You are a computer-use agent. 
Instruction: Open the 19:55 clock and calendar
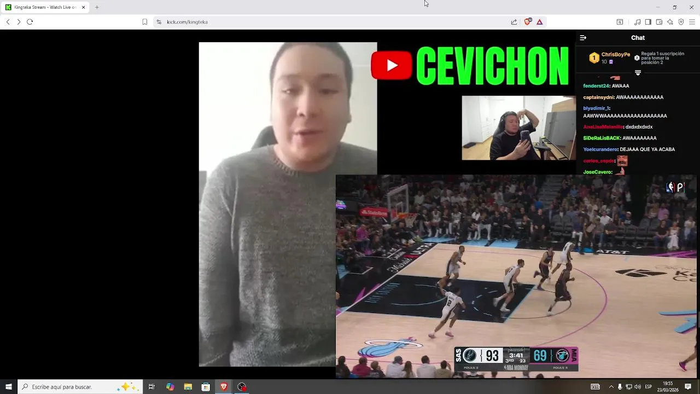(x=668, y=387)
